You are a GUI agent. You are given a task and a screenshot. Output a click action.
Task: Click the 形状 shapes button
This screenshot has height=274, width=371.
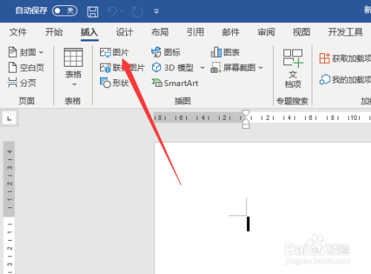click(114, 83)
